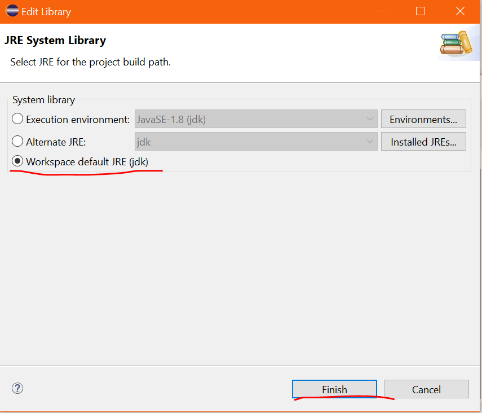Cancel the Edit Library dialog
The image size is (482, 413).
click(426, 389)
